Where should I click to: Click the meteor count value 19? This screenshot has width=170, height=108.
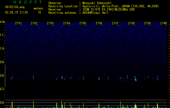39,12
